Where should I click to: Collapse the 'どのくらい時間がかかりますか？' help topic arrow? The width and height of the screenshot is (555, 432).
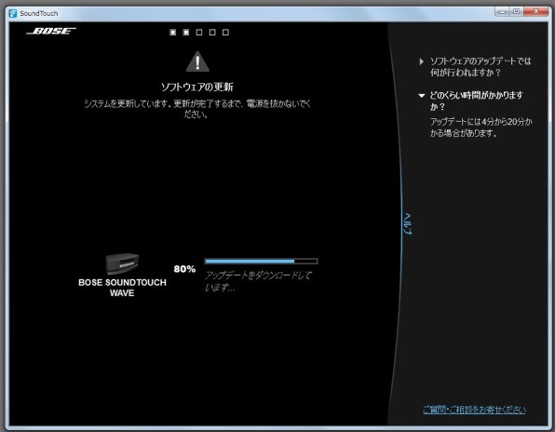click(x=421, y=96)
